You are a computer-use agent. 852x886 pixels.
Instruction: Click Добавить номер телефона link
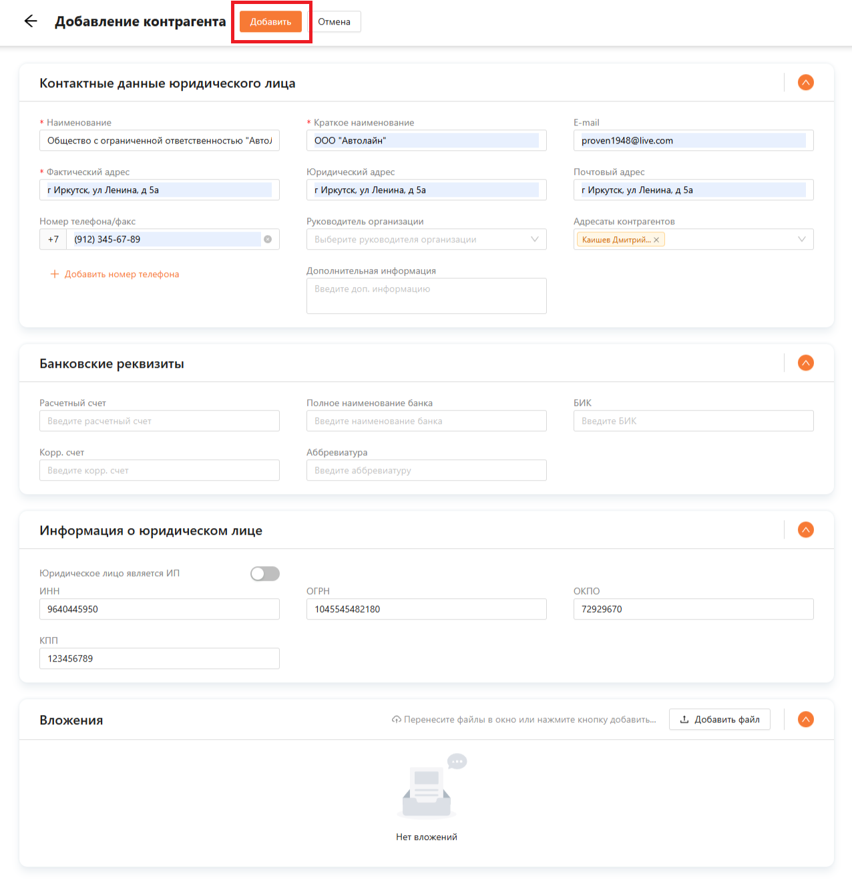[115, 274]
